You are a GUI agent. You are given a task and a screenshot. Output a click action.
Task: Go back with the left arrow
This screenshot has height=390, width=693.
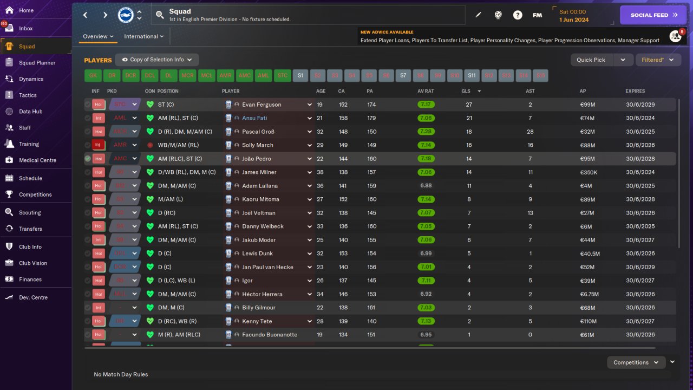pos(86,15)
